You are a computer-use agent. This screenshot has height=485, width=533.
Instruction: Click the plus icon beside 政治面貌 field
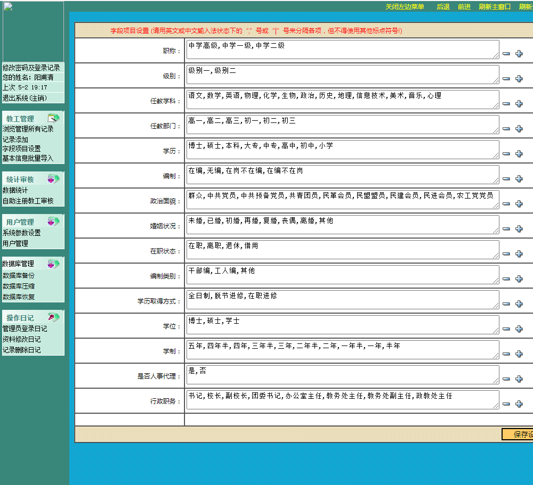point(519,204)
